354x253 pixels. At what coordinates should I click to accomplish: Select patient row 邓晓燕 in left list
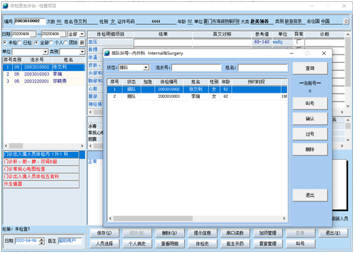coord(44,81)
